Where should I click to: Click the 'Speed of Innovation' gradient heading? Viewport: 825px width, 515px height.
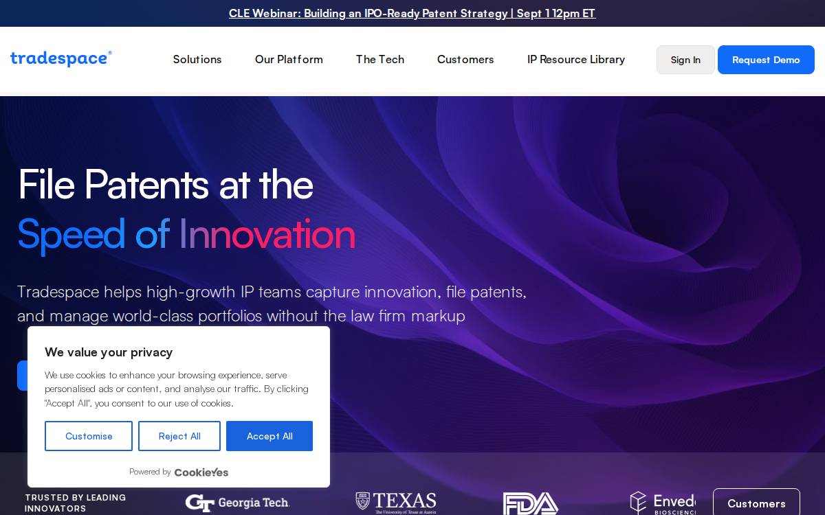coord(186,234)
